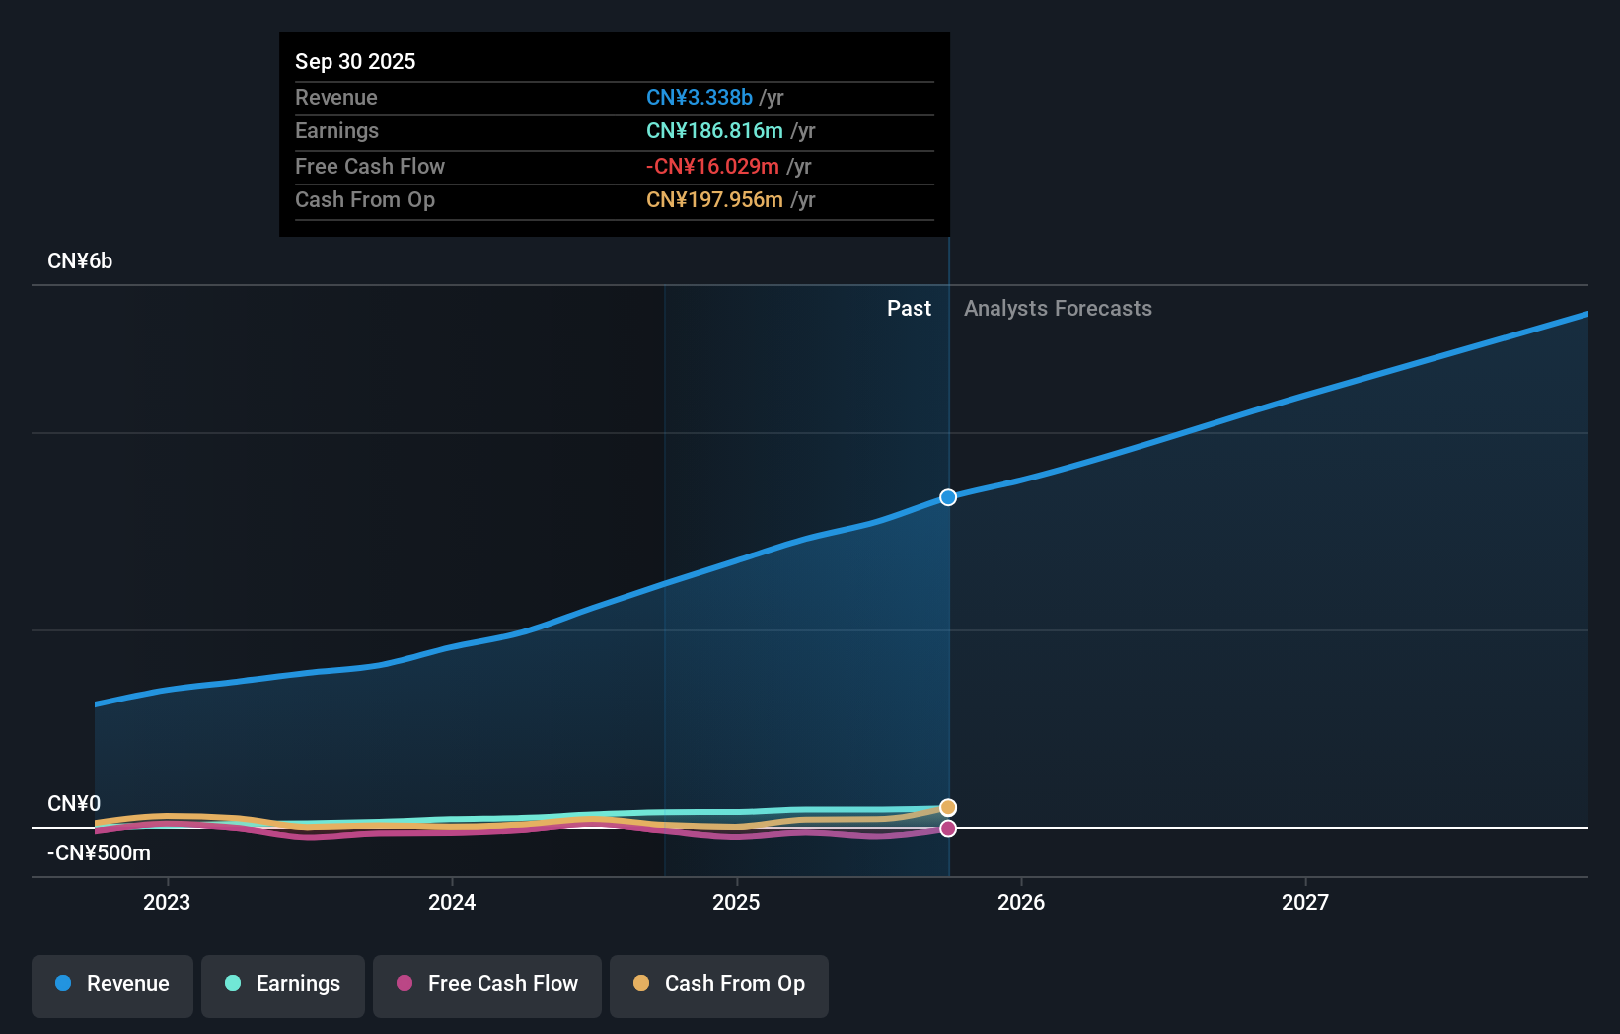Click the Revenue row in the tooltip
The height and width of the screenshot is (1034, 1620).
614,97
